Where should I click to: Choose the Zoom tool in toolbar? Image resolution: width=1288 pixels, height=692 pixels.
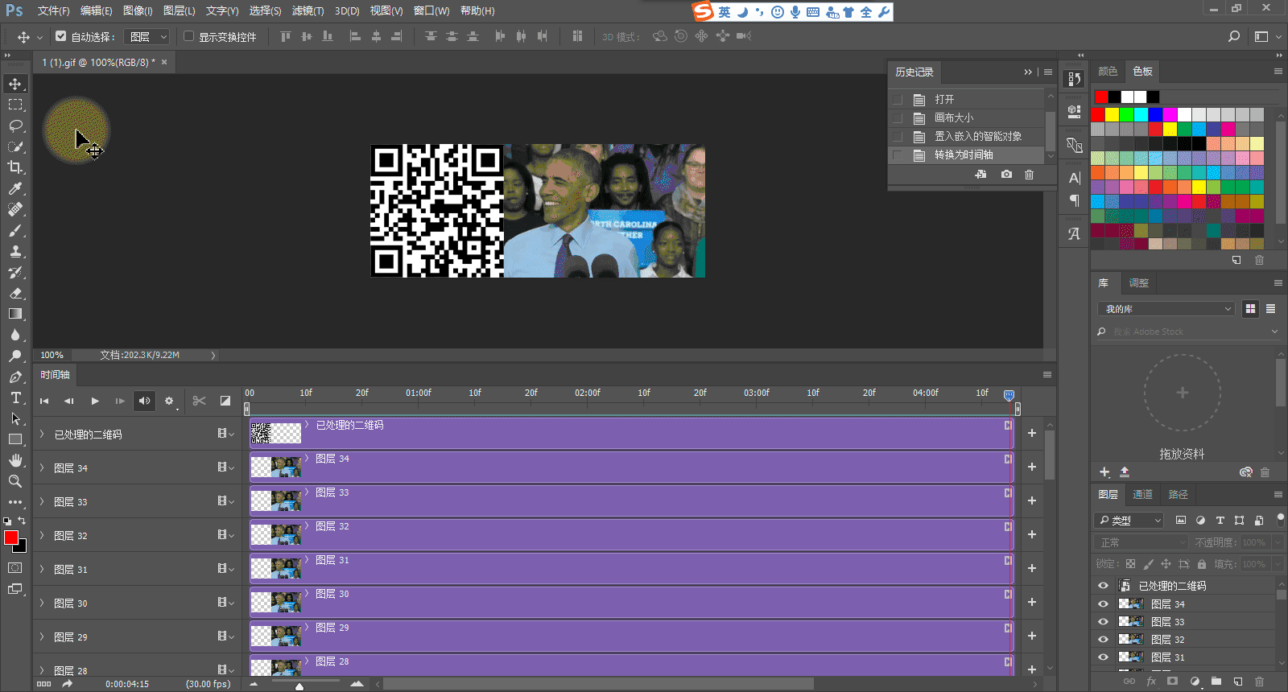15,481
